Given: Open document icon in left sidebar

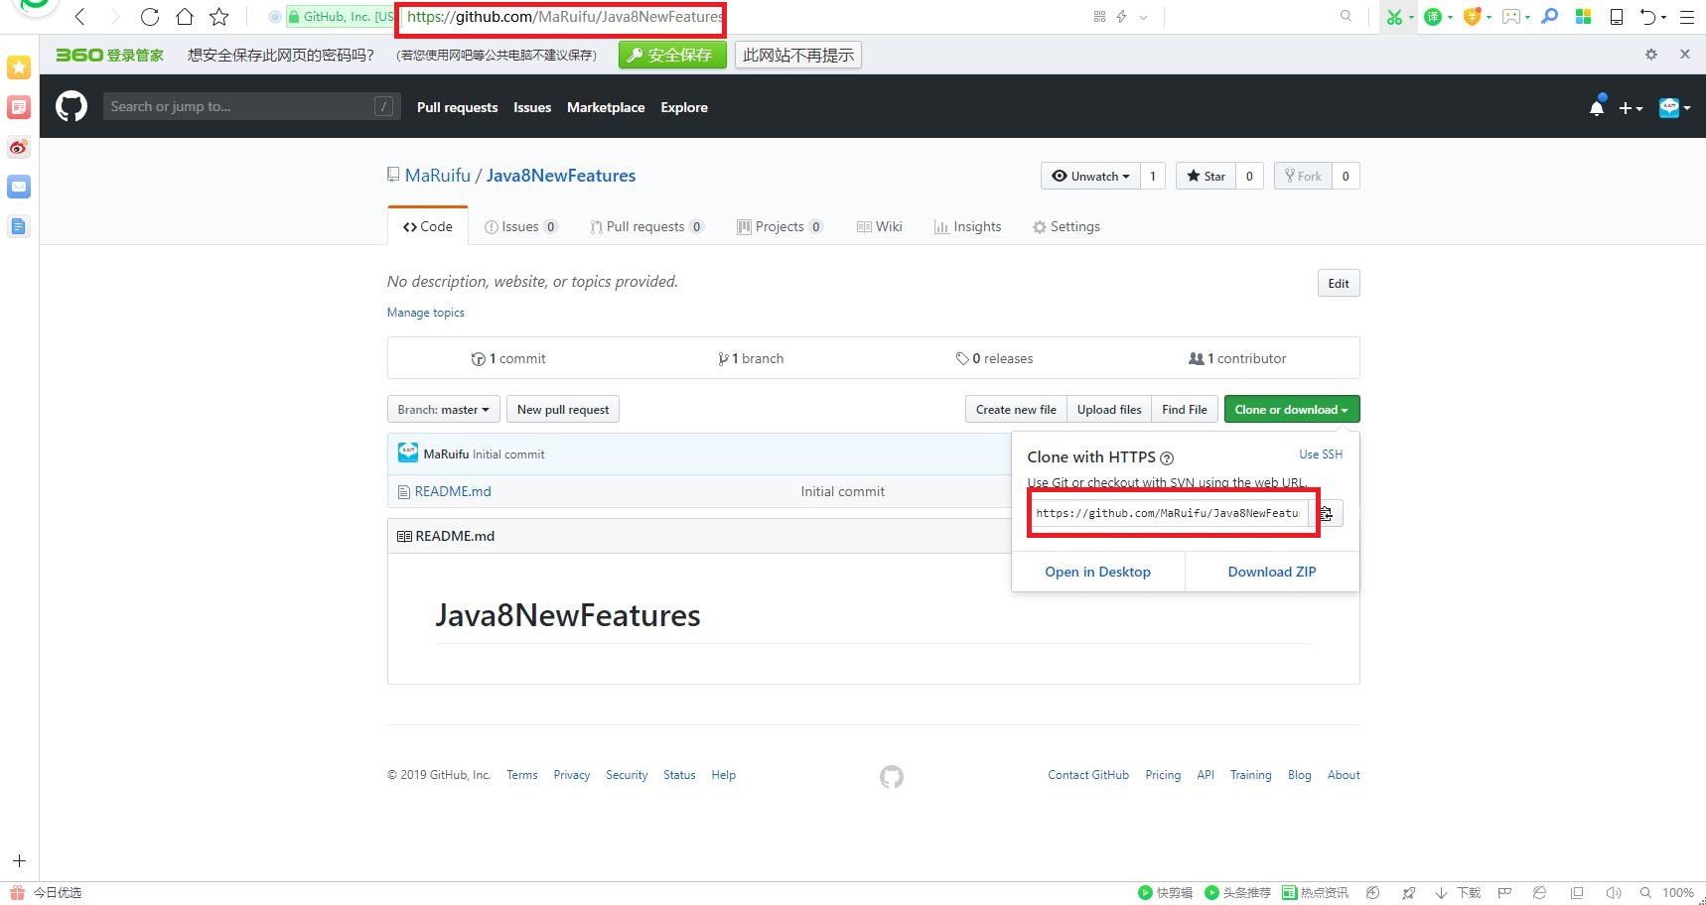Looking at the screenshot, I should click(x=19, y=226).
